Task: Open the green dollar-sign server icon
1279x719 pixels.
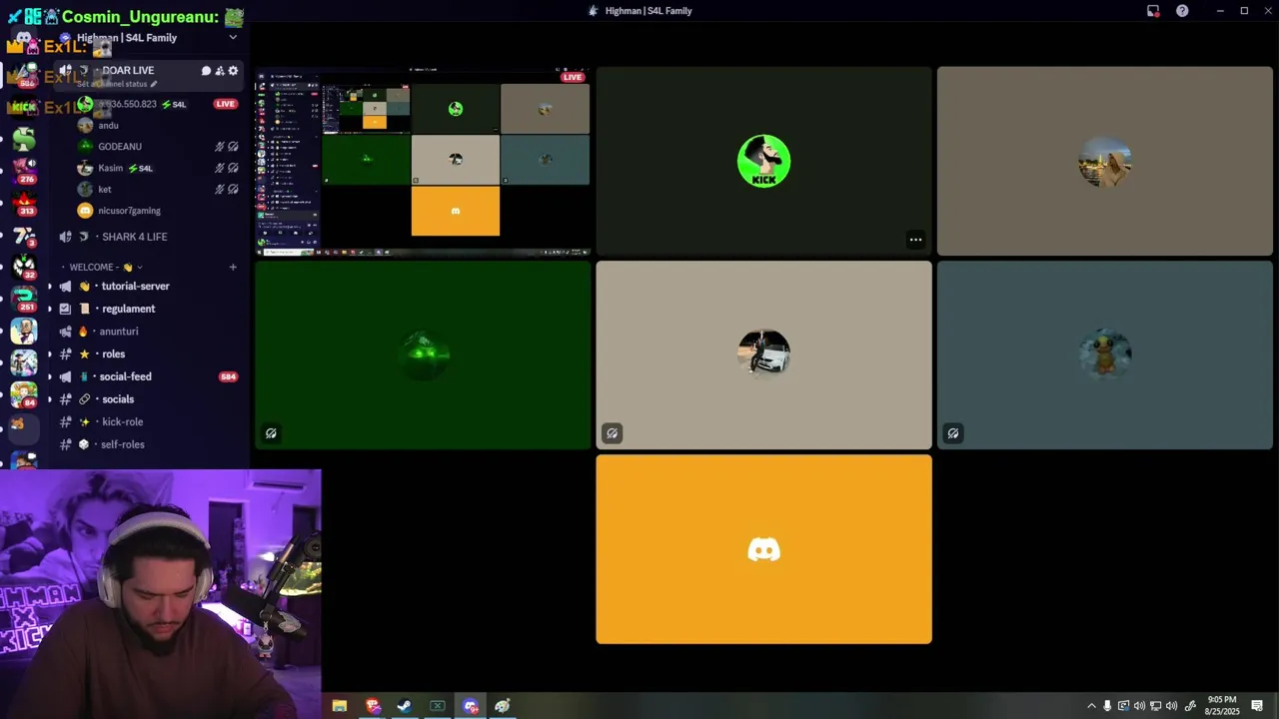Action: coord(24,139)
